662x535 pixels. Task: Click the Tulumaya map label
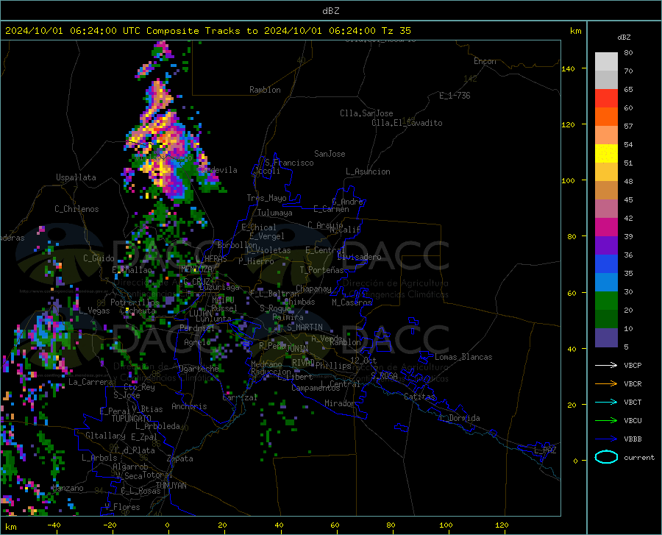pyautogui.click(x=275, y=213)
